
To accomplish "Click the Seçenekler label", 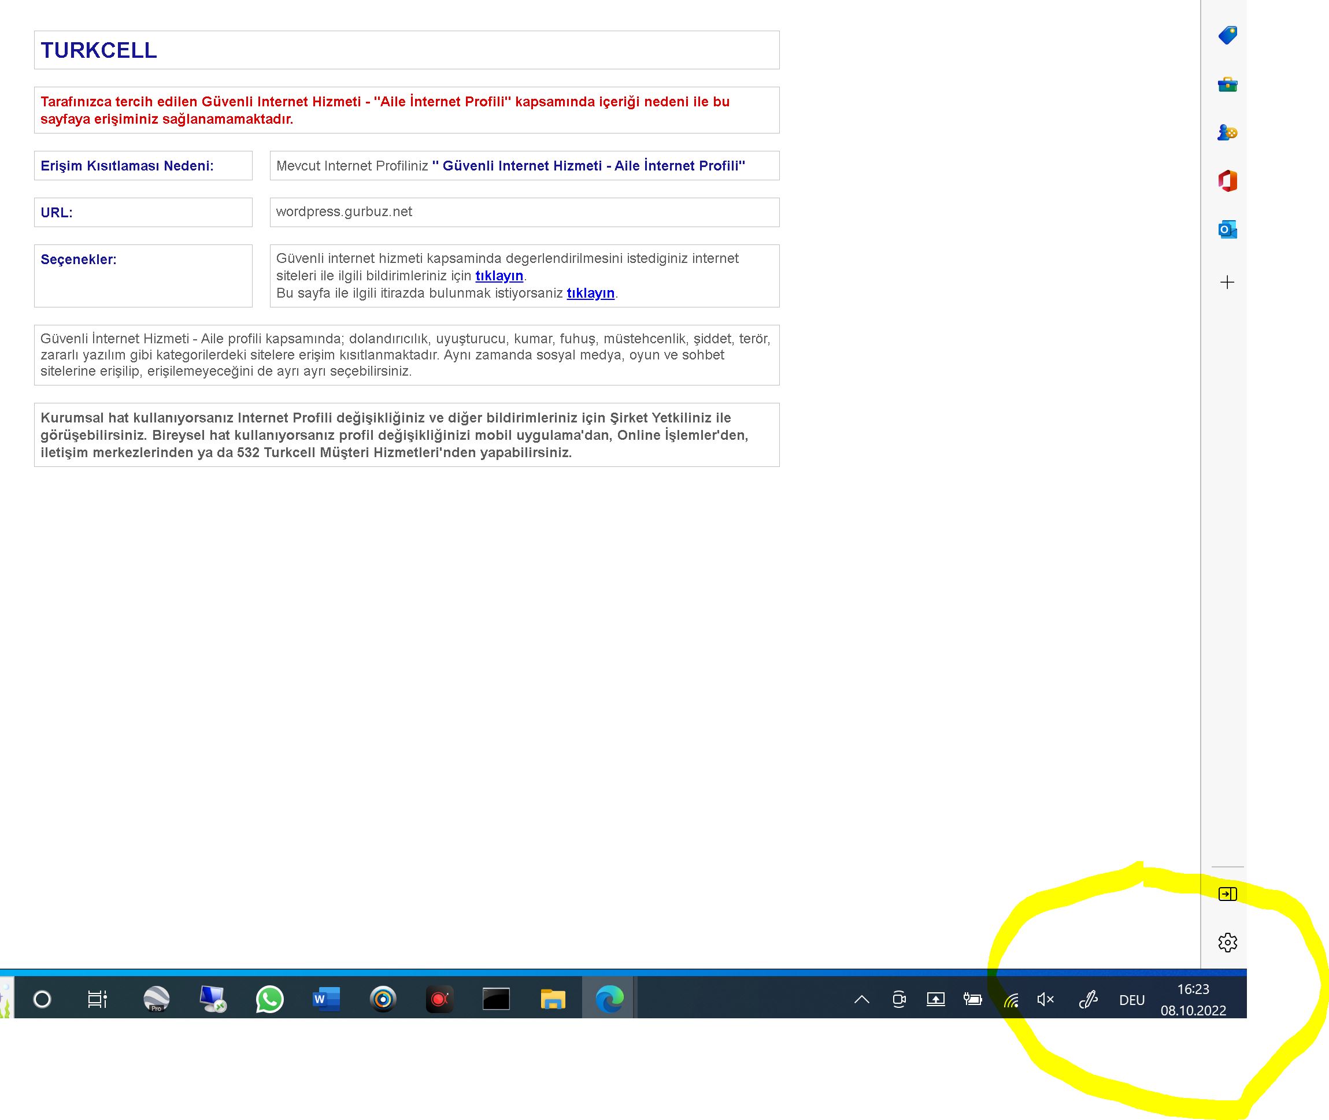I will (79, 259).
